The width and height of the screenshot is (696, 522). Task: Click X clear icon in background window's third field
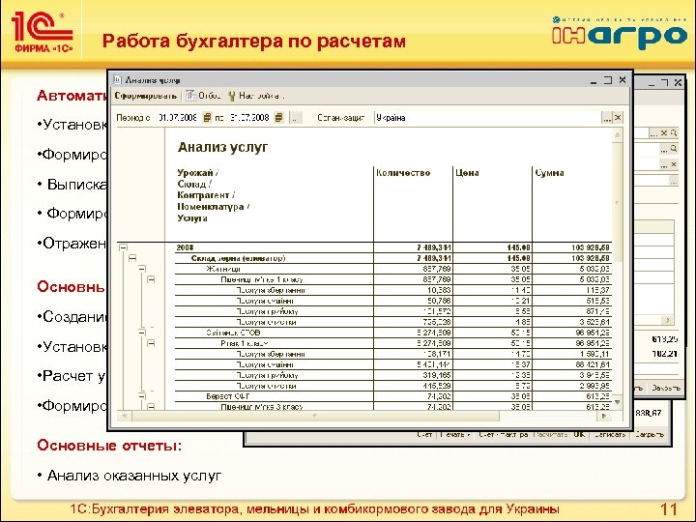click(x=674, y=164)
